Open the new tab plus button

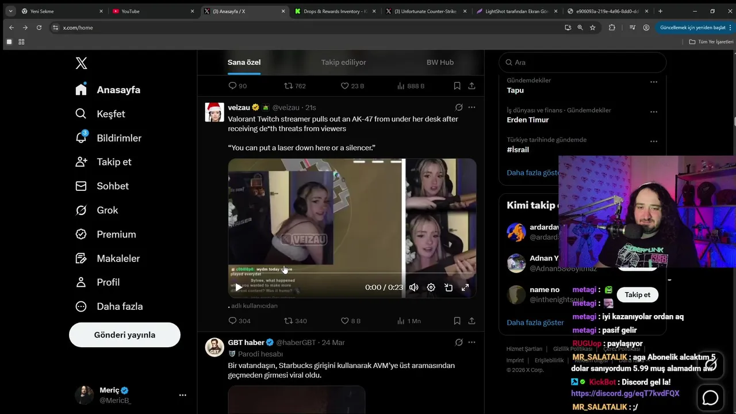[x=660, y=11]
